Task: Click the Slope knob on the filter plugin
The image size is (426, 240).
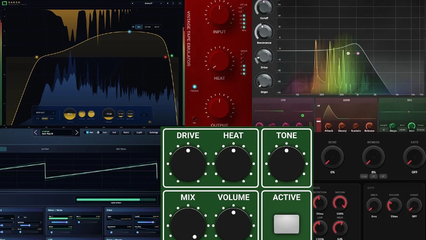Action: coord(264,81)
